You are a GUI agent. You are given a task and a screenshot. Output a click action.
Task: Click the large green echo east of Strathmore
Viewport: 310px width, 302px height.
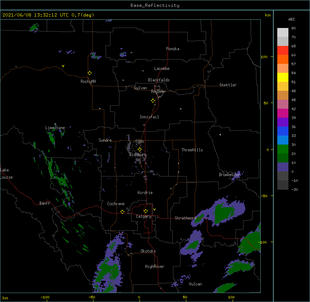pos(223,214)
